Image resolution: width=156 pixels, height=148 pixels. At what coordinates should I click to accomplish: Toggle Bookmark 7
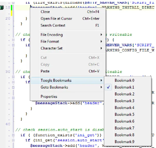[128, 128]
